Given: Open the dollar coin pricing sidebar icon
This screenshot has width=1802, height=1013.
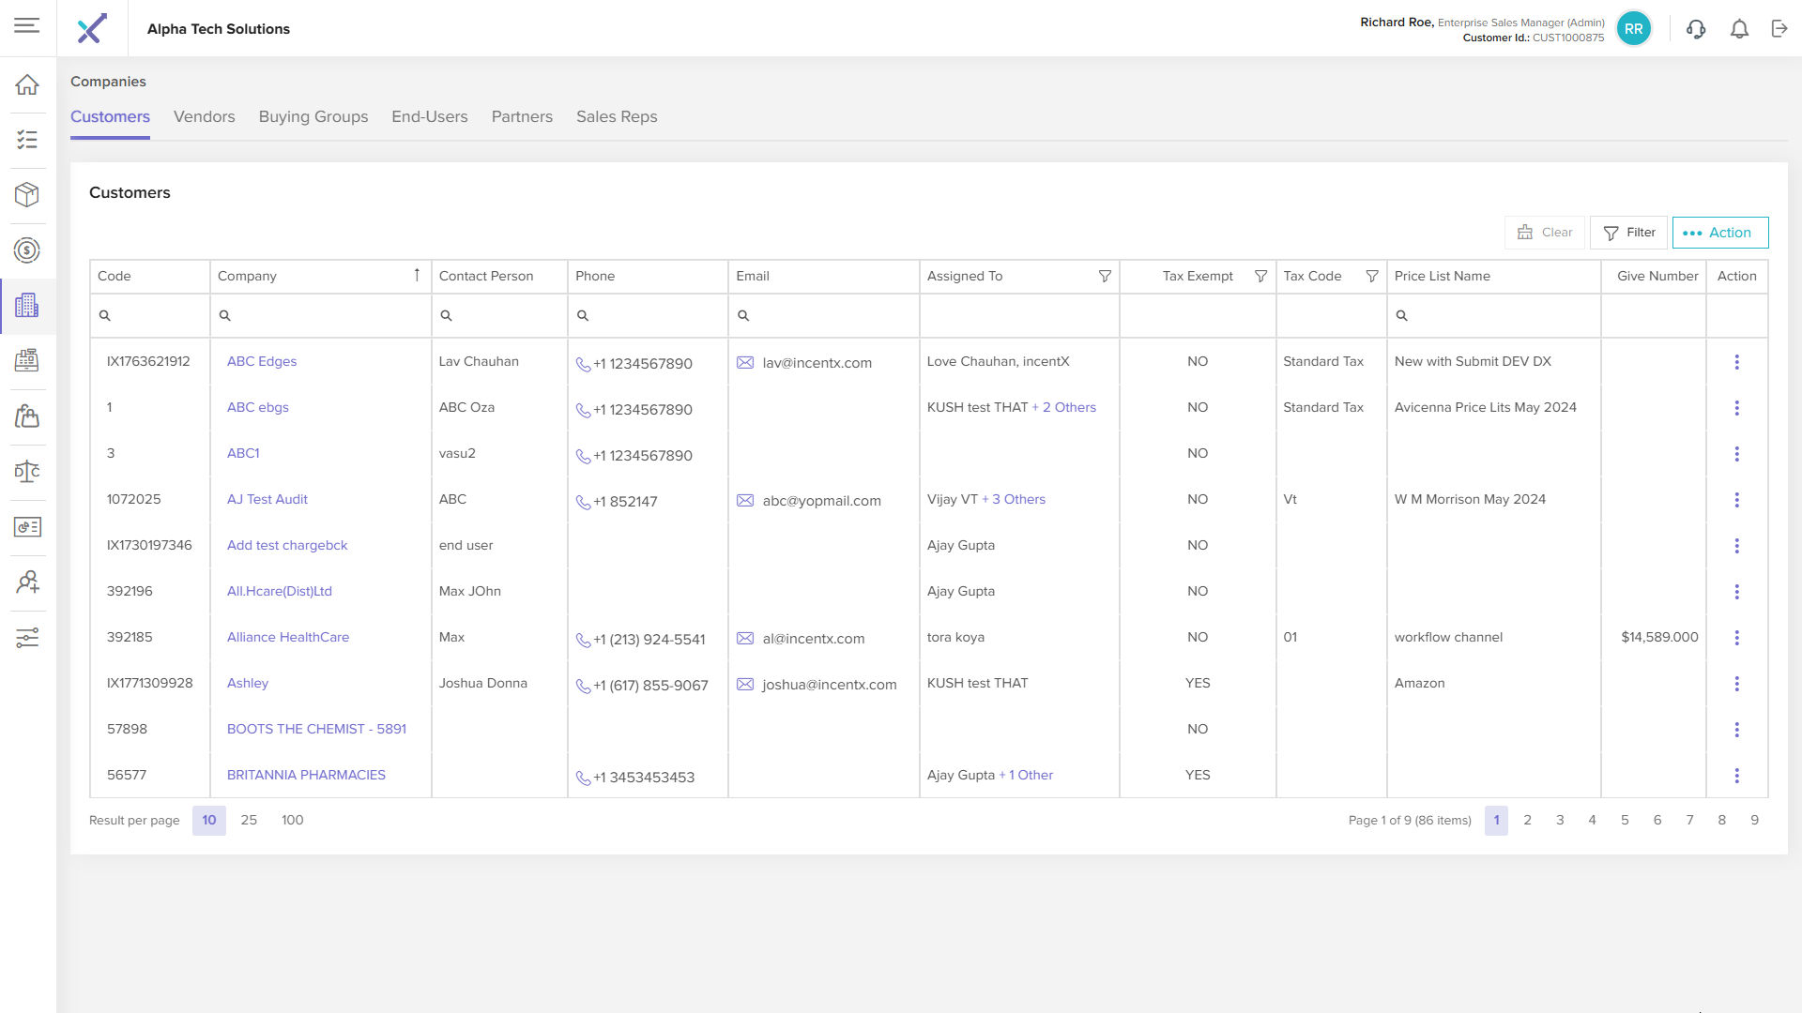Looking at the screenshot, I should [x=27, y=250].
